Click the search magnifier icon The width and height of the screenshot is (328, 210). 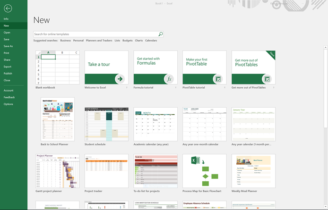coord(160,34)
